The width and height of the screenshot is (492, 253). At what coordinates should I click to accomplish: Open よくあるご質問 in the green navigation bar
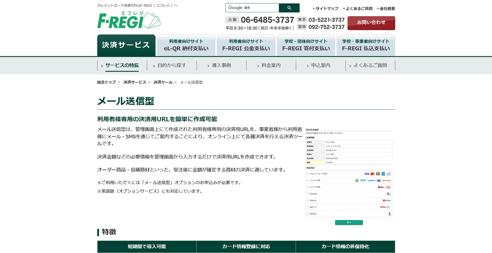coord(370,66)
